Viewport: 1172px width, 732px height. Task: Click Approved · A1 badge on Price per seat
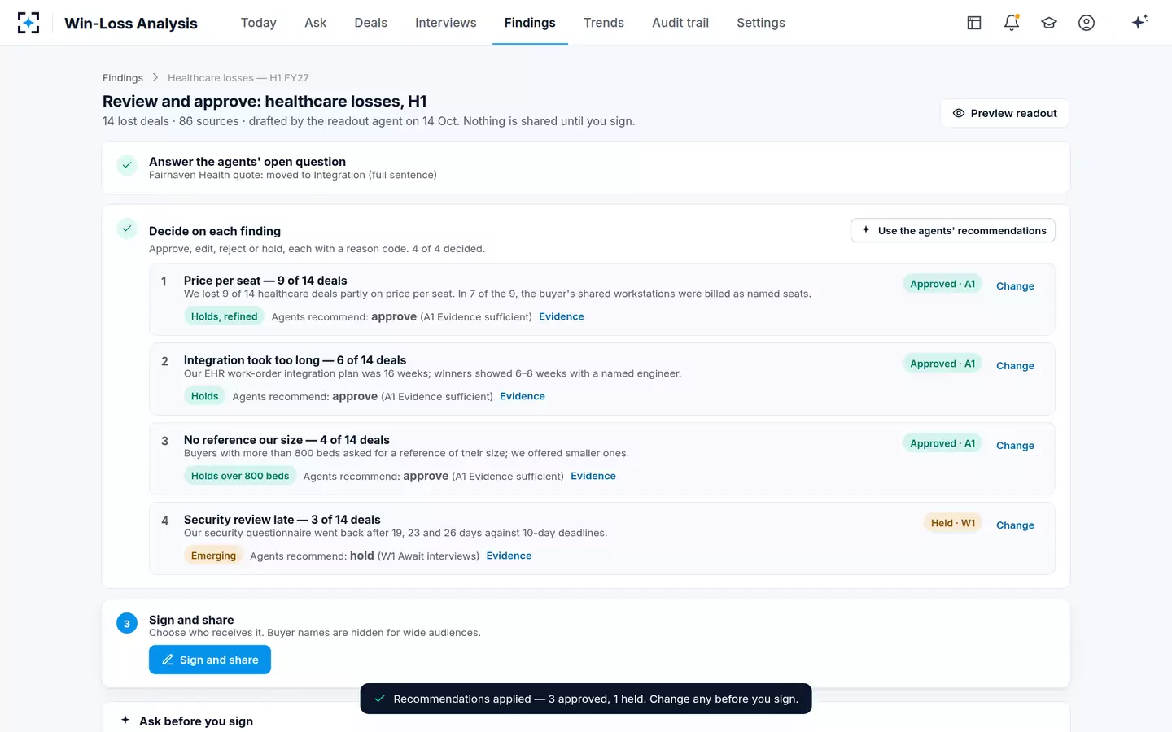tap(942, 284)
